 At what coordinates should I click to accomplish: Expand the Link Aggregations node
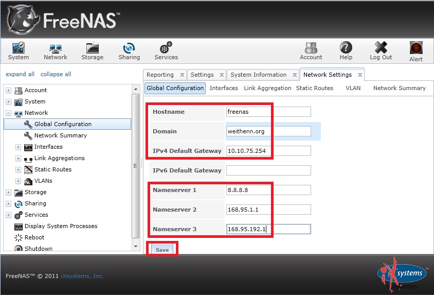tap(19, 158)
